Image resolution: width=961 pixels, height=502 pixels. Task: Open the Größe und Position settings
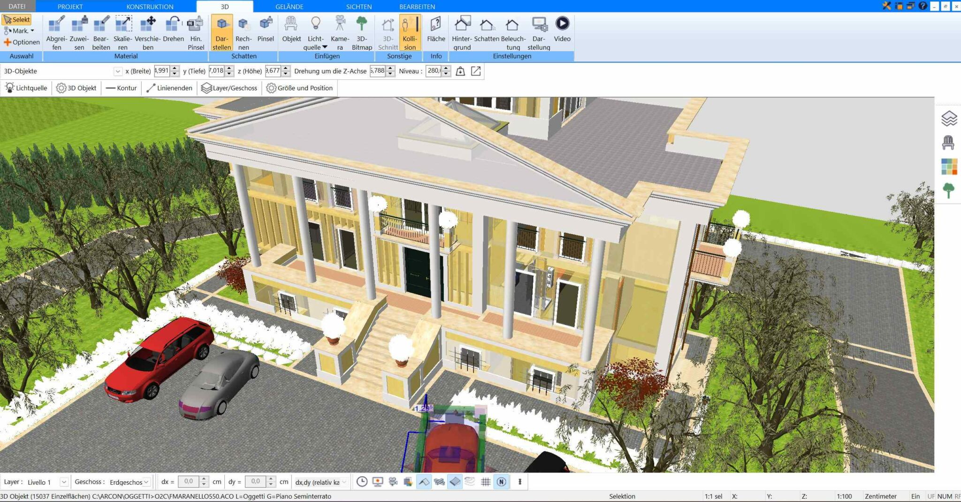[x=300, y=88]
